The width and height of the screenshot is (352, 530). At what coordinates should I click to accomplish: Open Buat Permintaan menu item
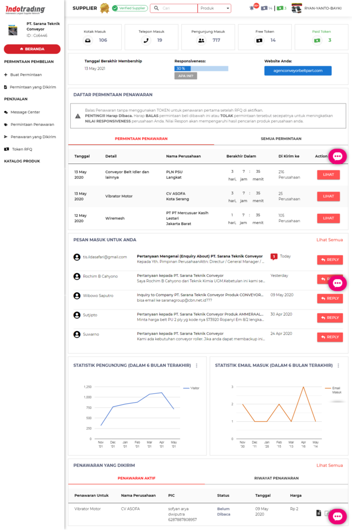[26, 75]
